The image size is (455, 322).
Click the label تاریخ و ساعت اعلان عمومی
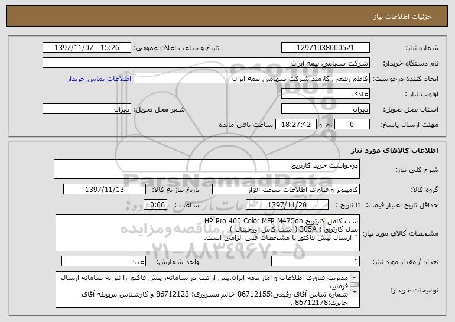click(x=177, y=48)
